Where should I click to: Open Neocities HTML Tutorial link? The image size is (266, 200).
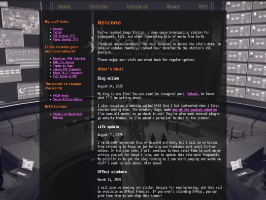point(69,59)
